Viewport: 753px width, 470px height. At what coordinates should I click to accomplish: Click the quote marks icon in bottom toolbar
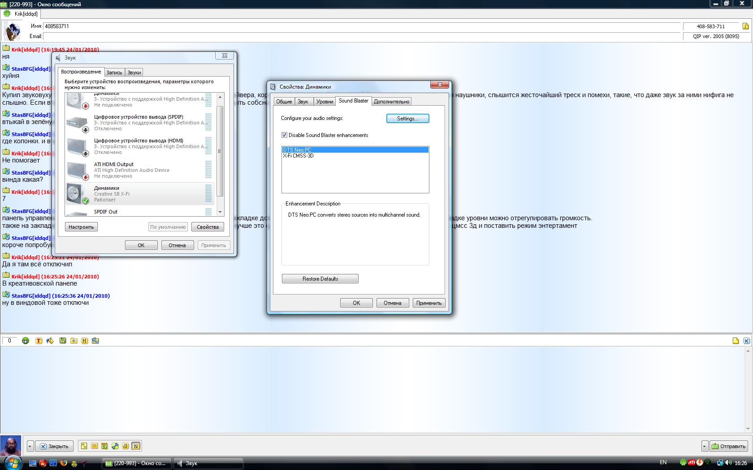84,446
